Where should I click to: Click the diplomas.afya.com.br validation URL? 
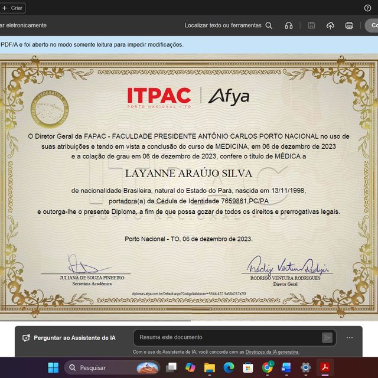pos(189,294)
